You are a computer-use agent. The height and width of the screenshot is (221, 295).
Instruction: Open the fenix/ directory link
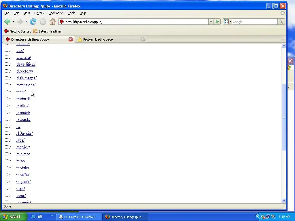coord(21,92)
